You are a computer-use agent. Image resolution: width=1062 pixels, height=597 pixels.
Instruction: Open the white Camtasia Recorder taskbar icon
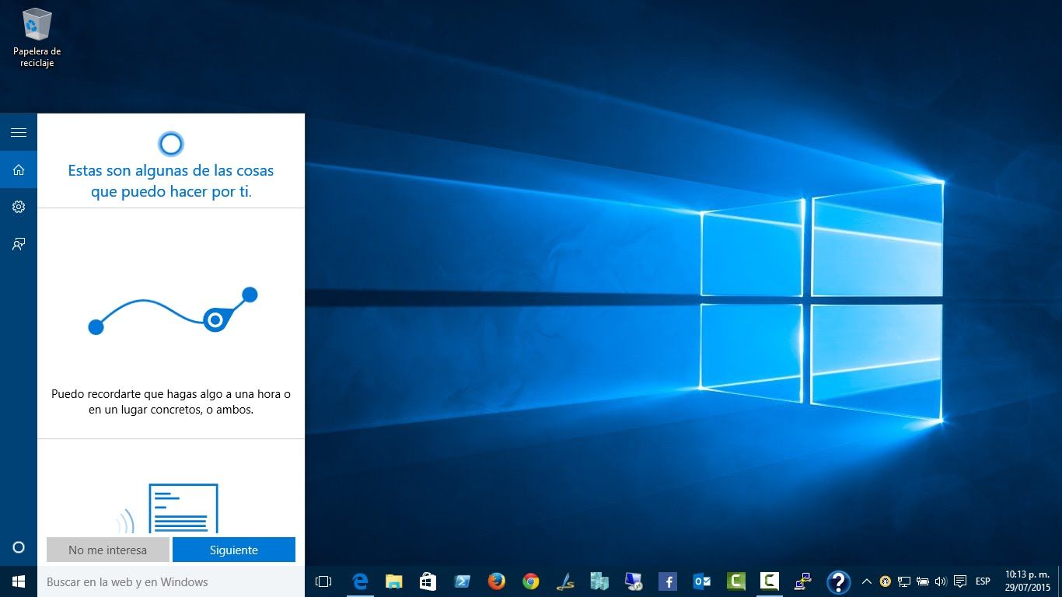point(770,581)
